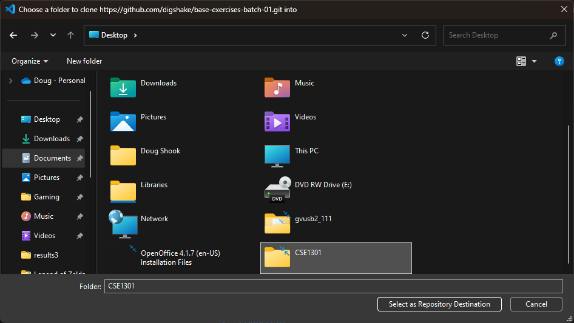
Task: Select the Videos folder icon in file list
Action: (277, 121)
